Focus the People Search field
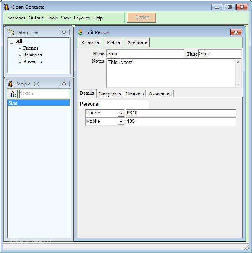Viewport: 252px width, 253px height. coord(44,94)
